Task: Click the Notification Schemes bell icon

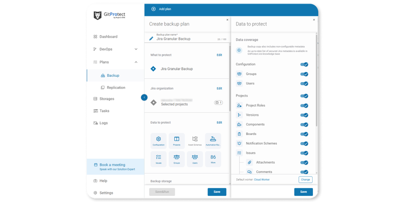Action: pos(239,143)
